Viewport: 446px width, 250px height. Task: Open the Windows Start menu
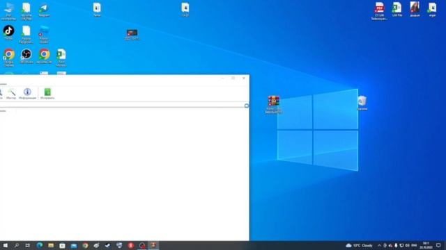coord(5,245)
